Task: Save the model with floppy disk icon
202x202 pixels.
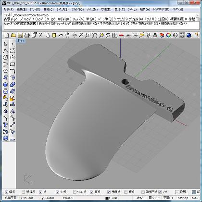Action: [x=20, y=35]
